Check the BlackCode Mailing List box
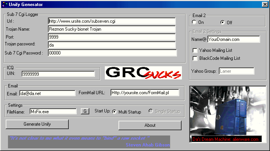Screen dimensions: 270x151 (195, 58)
